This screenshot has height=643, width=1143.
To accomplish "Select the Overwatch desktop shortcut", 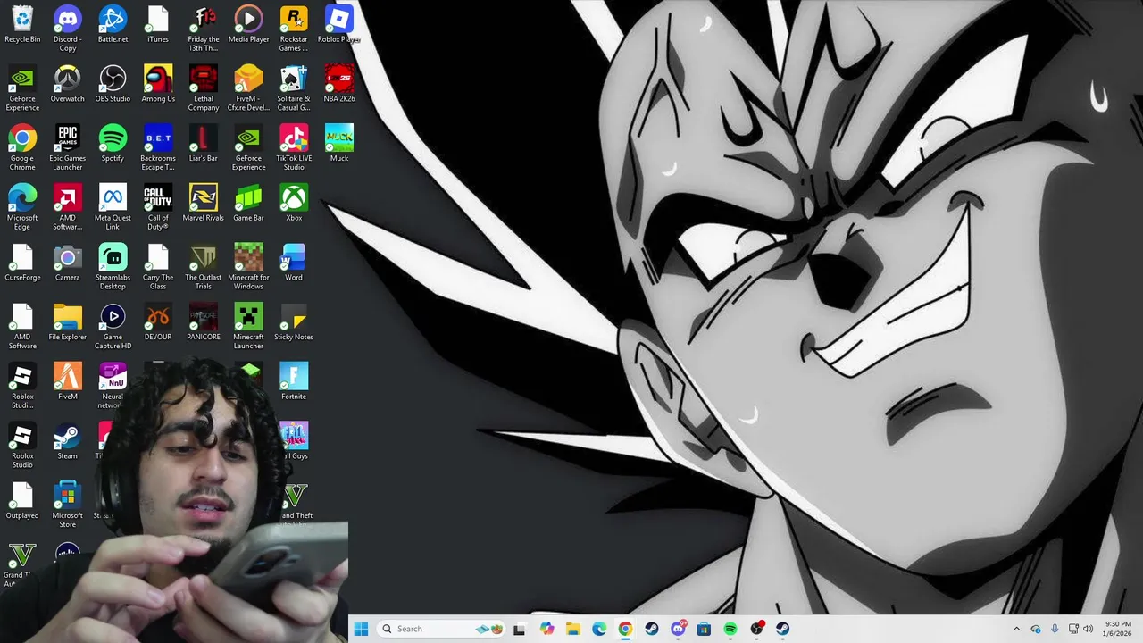I will [67, 84].
